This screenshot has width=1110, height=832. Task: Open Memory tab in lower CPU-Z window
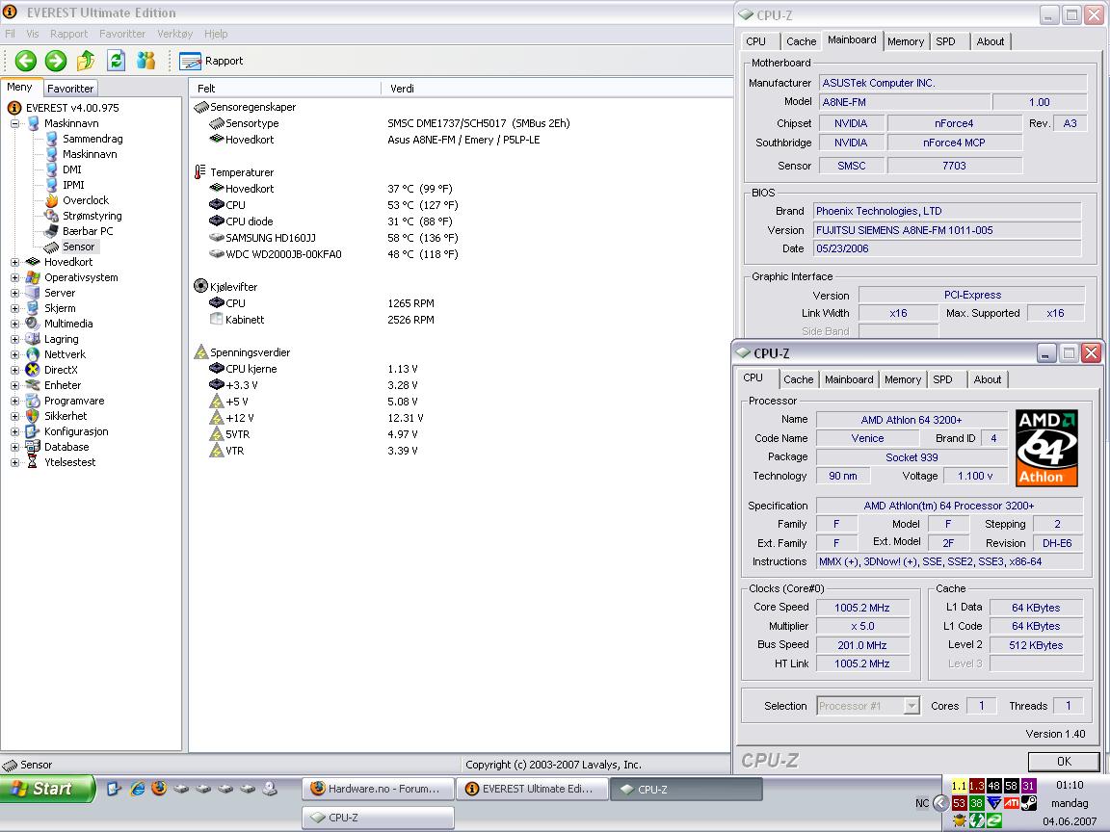point(903,380)
